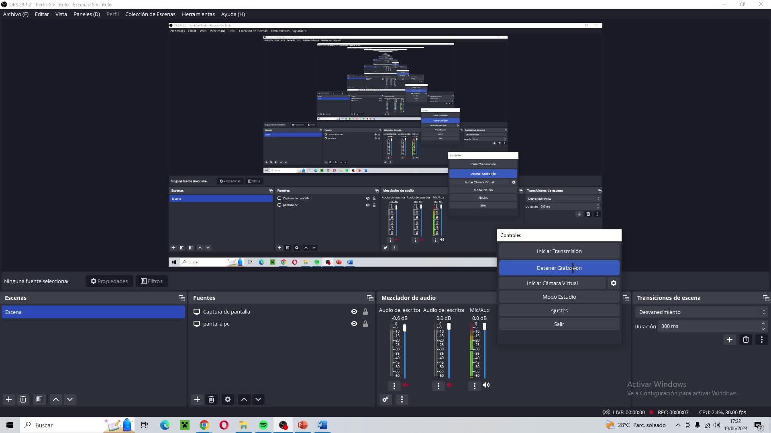Viewport: 771px width, 433px height.
Task: Mute the Mic/Aux audio channel
Action: tap(486, 385)
